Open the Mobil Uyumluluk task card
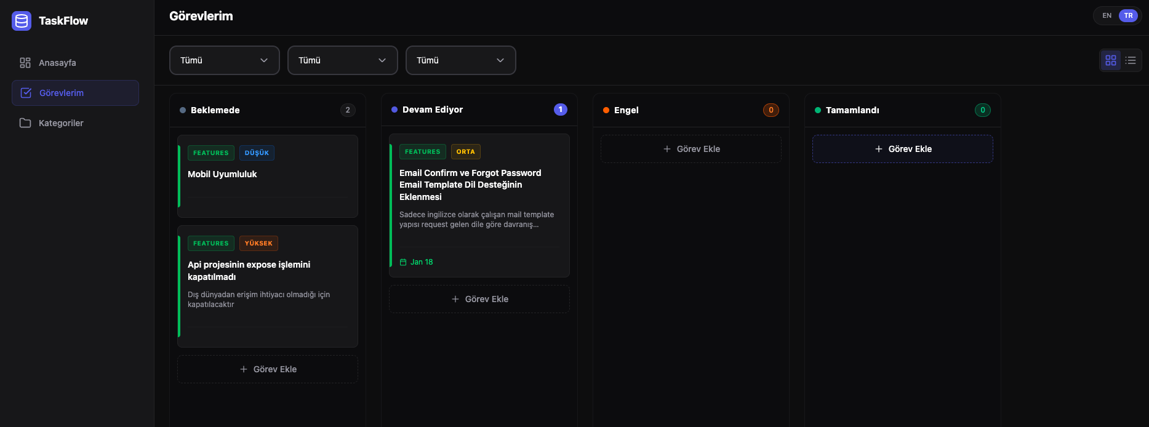The height and width of the screenshot is (427, 1149). coord(268,176)
